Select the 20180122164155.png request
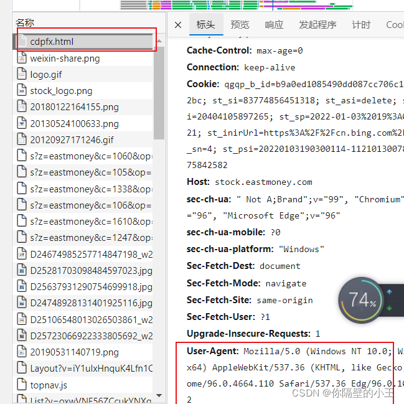This screenshot has height=404, width=404. click(x=83, y=107)
